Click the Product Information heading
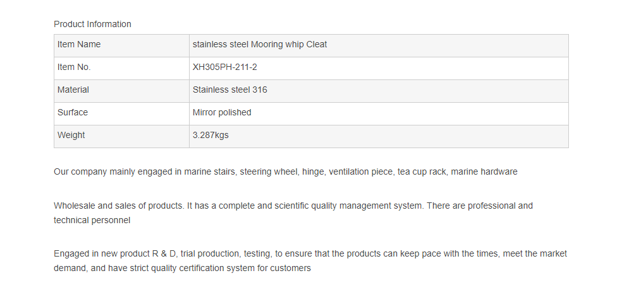 (92, 24)
